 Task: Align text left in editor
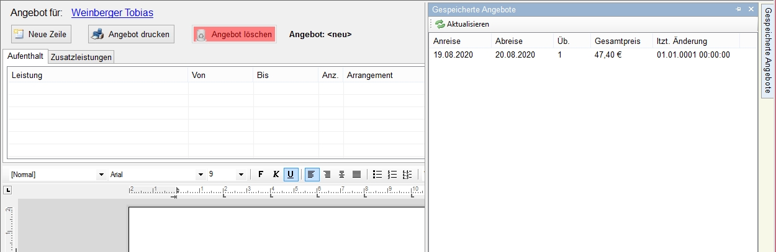pos(312,175)
